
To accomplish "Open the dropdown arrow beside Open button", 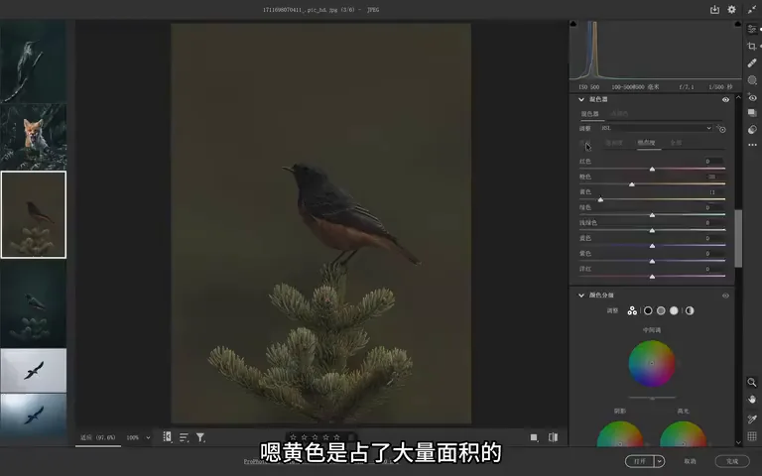I will 660,461.
